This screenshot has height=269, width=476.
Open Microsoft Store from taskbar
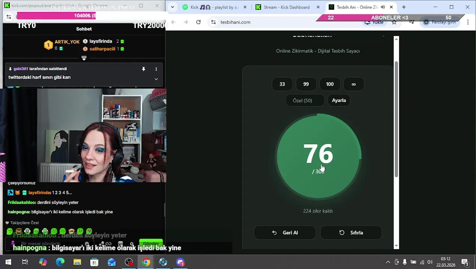pos(94,262)
